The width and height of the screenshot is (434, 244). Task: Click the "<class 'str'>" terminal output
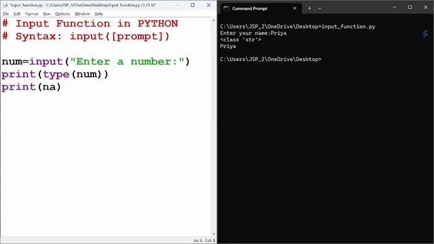pos(241,39)
